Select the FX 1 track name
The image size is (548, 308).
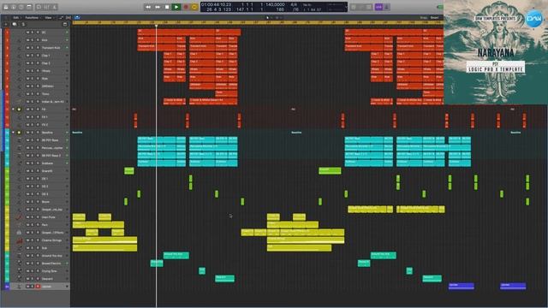click(x=45, y=117)
